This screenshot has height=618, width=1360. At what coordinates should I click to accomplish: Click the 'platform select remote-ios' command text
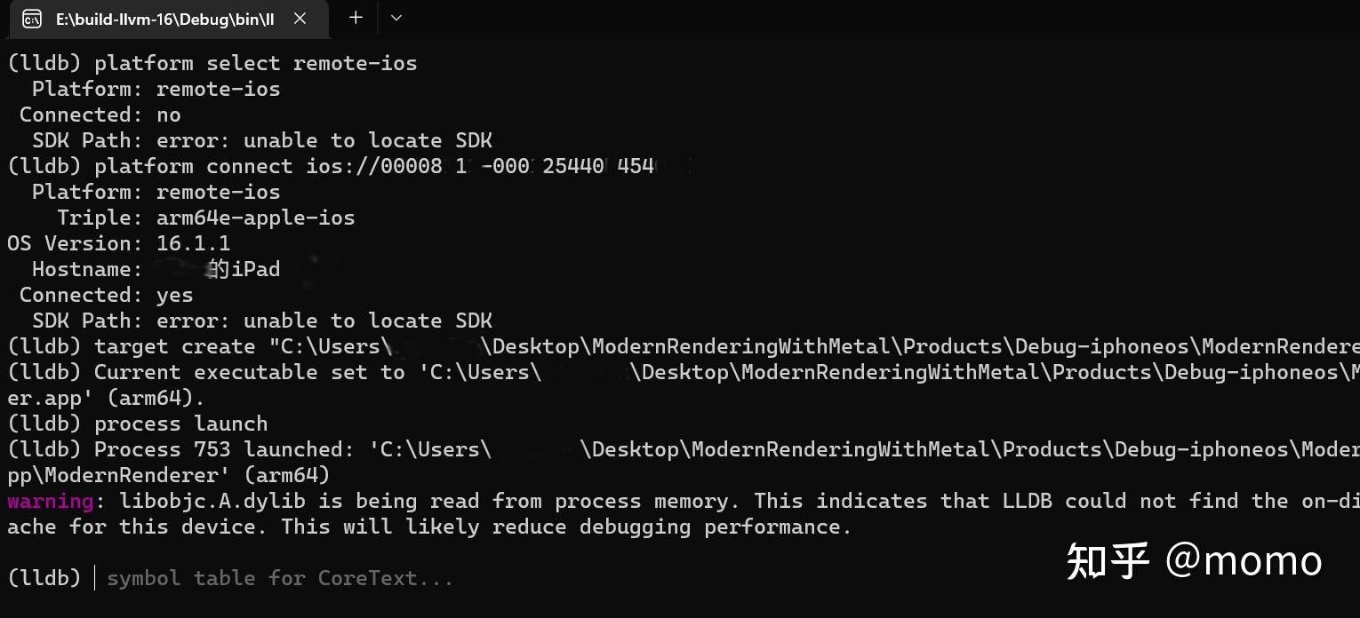[x=255, y=63]
